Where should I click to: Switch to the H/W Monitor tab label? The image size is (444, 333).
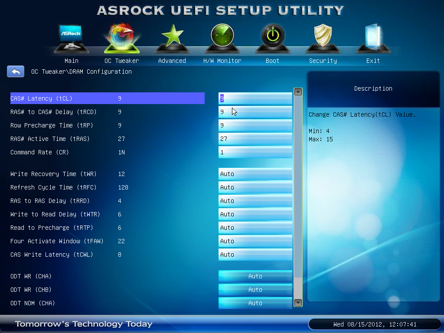pyautogui.click(x=222, y=61)
